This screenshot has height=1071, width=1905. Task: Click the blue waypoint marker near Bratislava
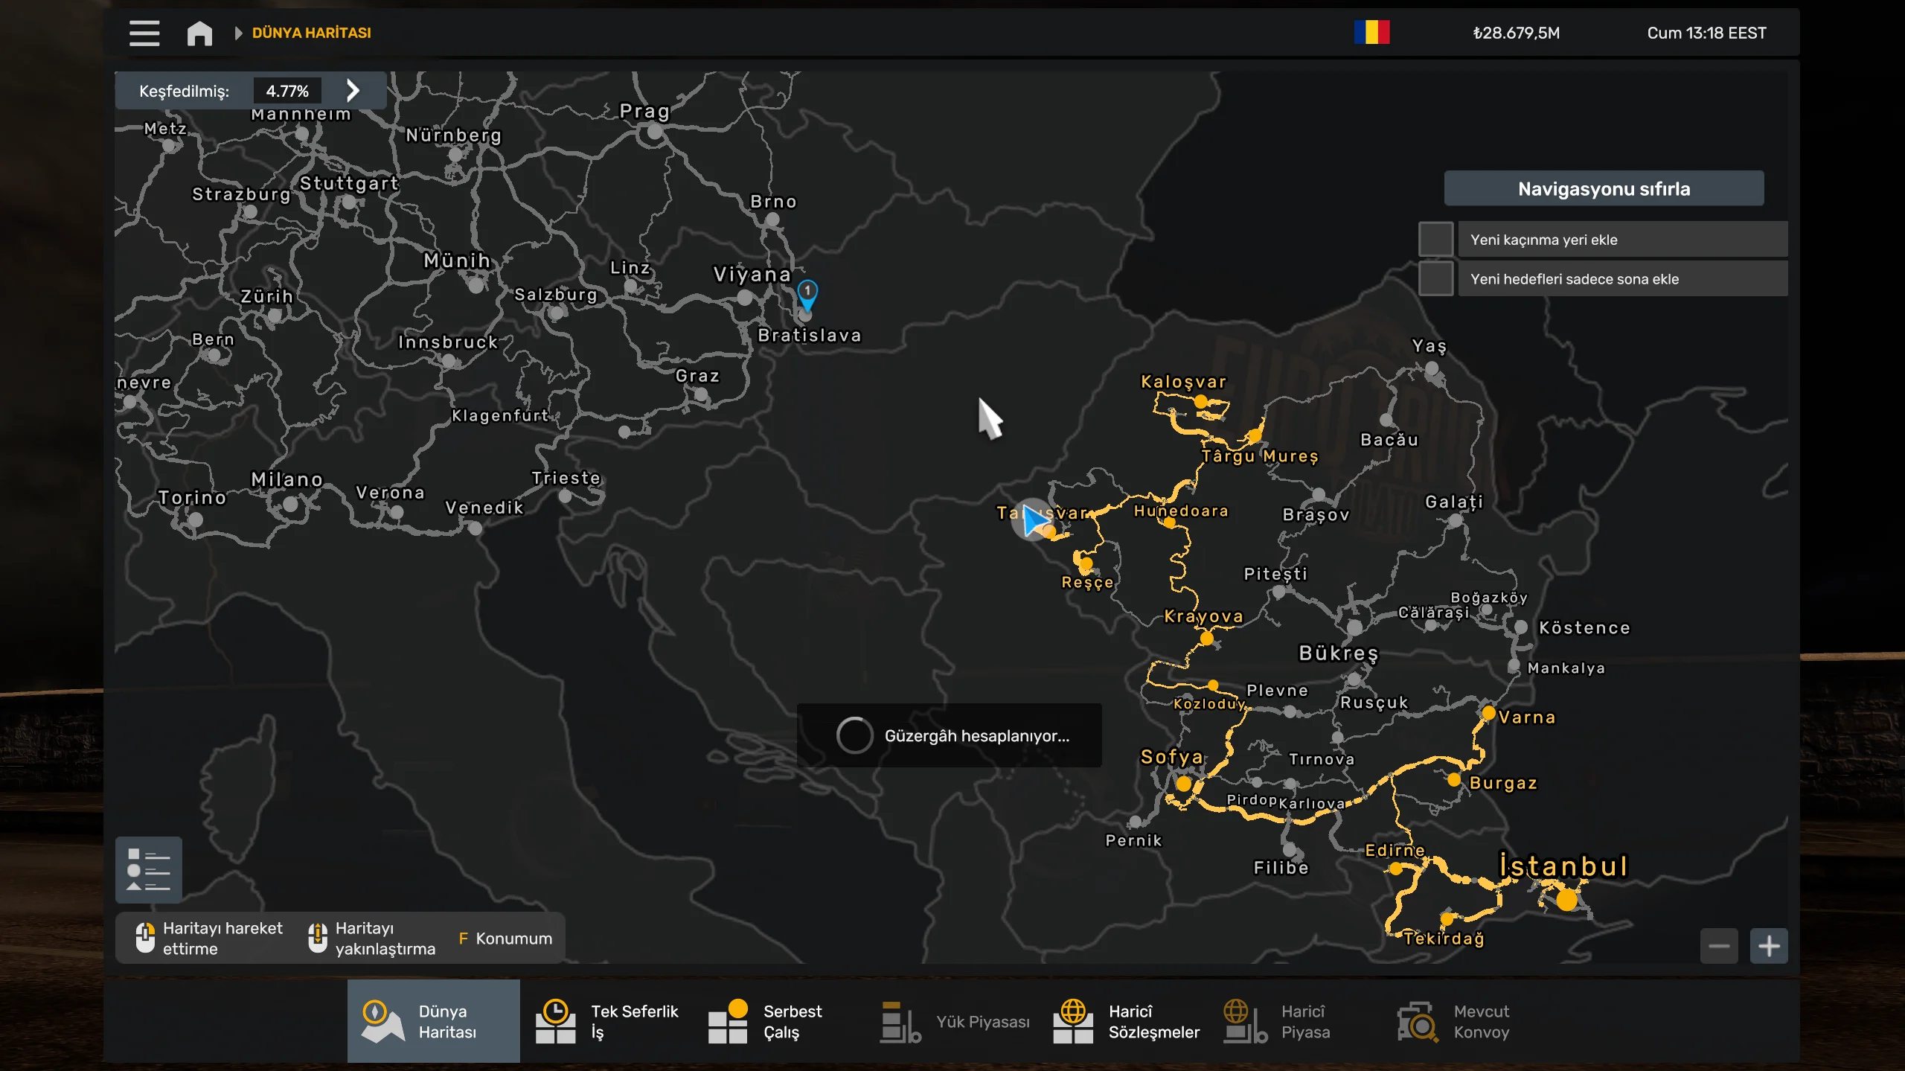click(x=807, y=292)
